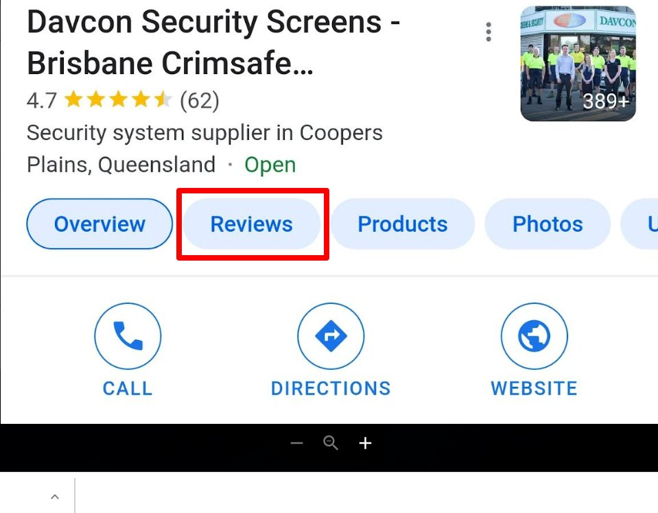Switch to the Overview tab
The image size is (658, 513).
tap(99, 224)
